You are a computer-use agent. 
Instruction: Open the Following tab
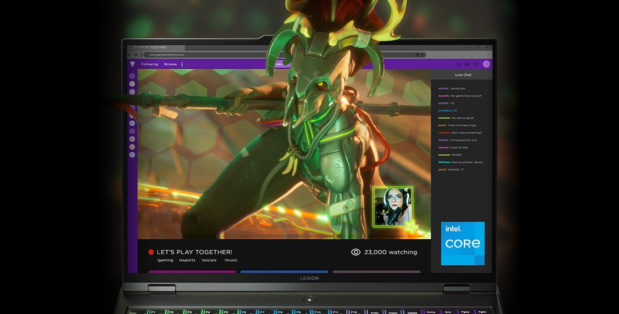(x=150, y=64)
